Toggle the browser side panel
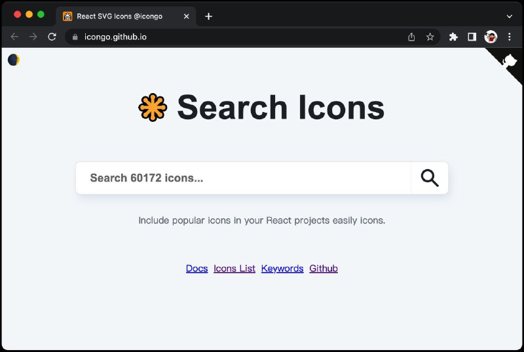The image size is (524, 352). [x=472, y=37]
